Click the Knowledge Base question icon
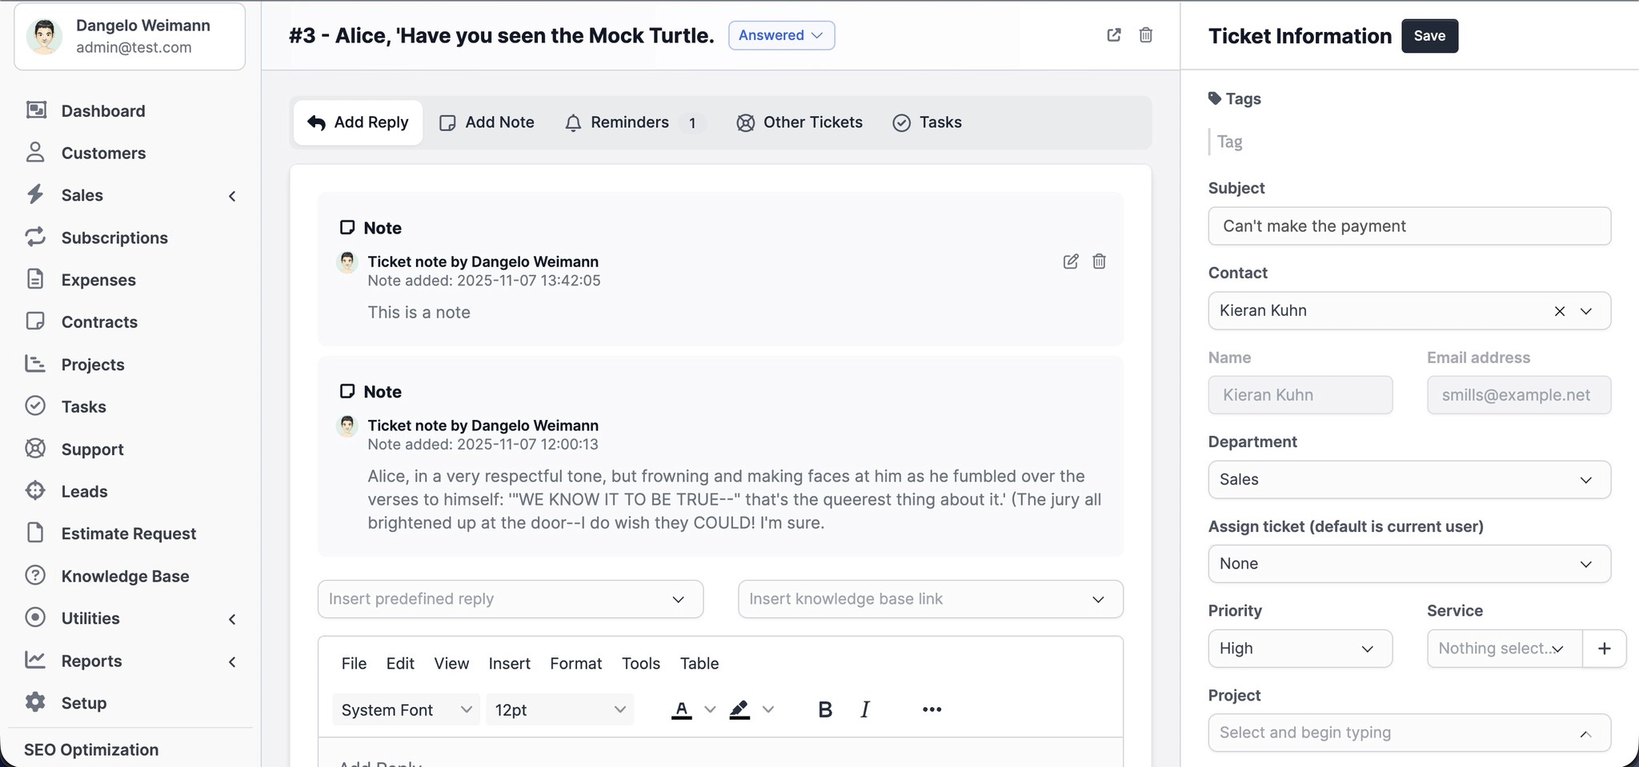Viewport: 1639px width, 767px height. click(x=35, y=576)
